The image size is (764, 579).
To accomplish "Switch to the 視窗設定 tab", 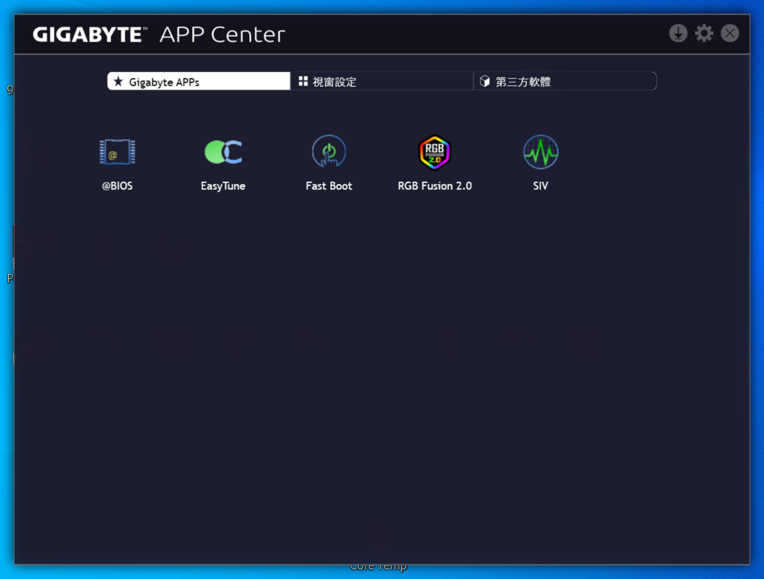I will click(382, 81).
